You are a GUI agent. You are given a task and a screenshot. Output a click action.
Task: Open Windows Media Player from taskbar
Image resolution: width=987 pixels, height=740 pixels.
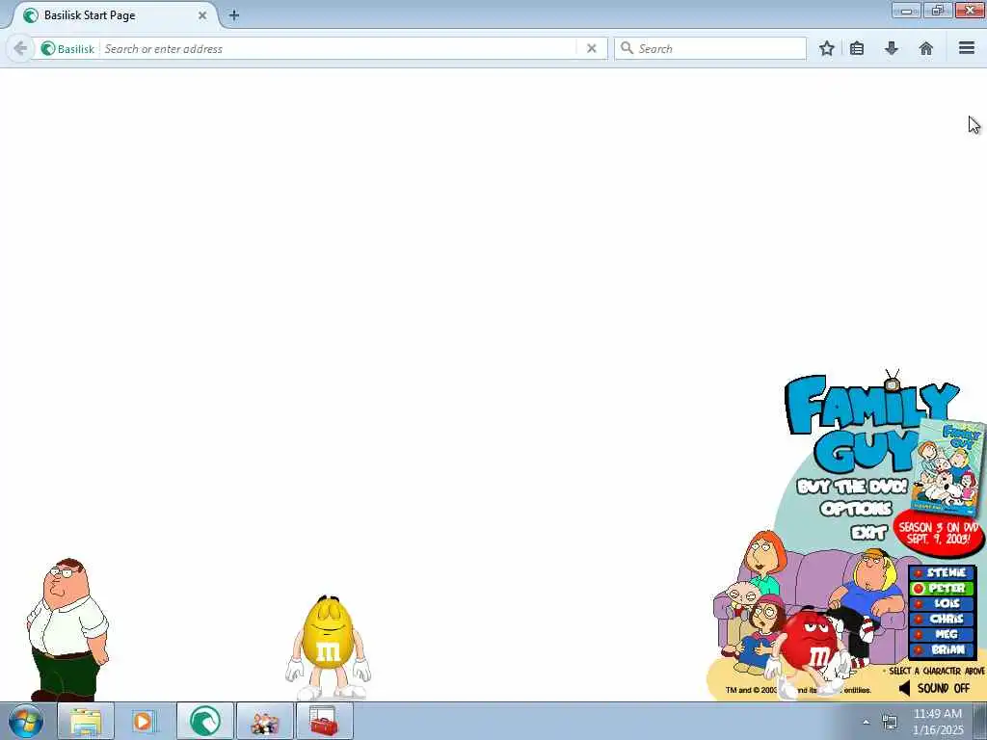coord(145,721)
